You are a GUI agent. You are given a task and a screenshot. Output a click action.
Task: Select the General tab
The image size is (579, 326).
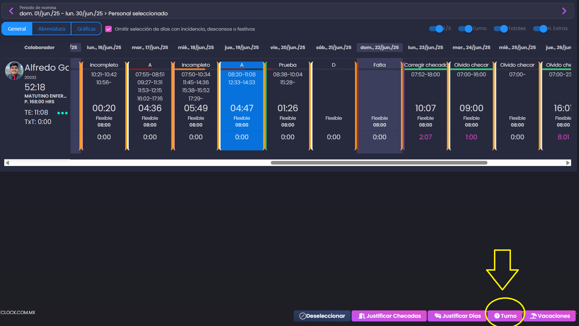pyautogui.click(x=17, y=29)
